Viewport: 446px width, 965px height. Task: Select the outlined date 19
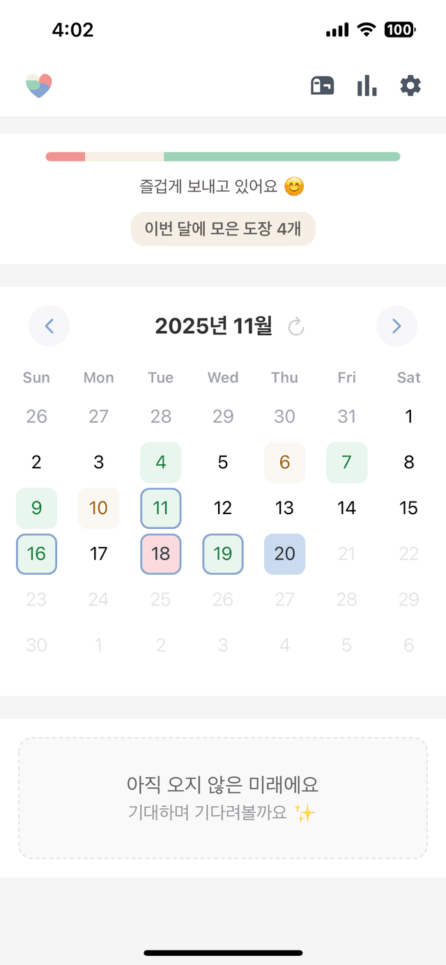click(x=223, y=554)
